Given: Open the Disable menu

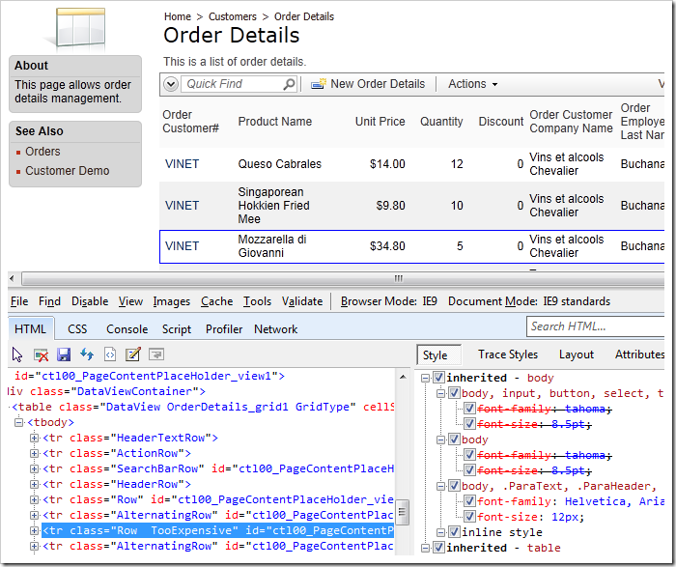Looking at the screenshot, I should coord(90,301).
